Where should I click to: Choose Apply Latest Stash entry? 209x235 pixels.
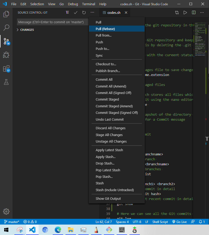117,150
